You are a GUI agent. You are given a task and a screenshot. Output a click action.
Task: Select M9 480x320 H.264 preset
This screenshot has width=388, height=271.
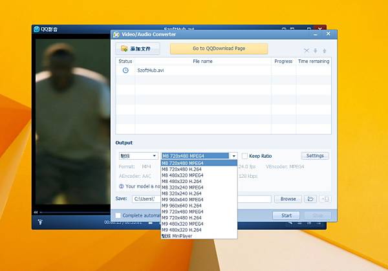(199, 230)
